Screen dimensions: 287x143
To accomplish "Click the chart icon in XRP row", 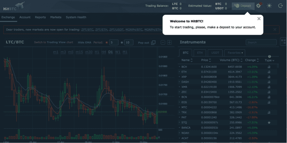I will pyautogui.click(x=269, y=77).
